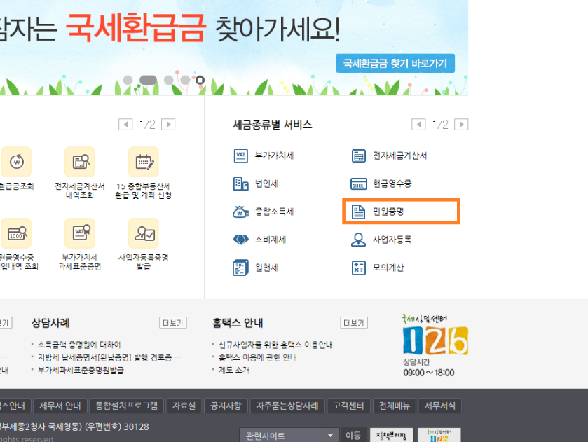Open 지방세 납세증명서 발행 경로 link
The image size is (588, 442).
pos(109,357)
